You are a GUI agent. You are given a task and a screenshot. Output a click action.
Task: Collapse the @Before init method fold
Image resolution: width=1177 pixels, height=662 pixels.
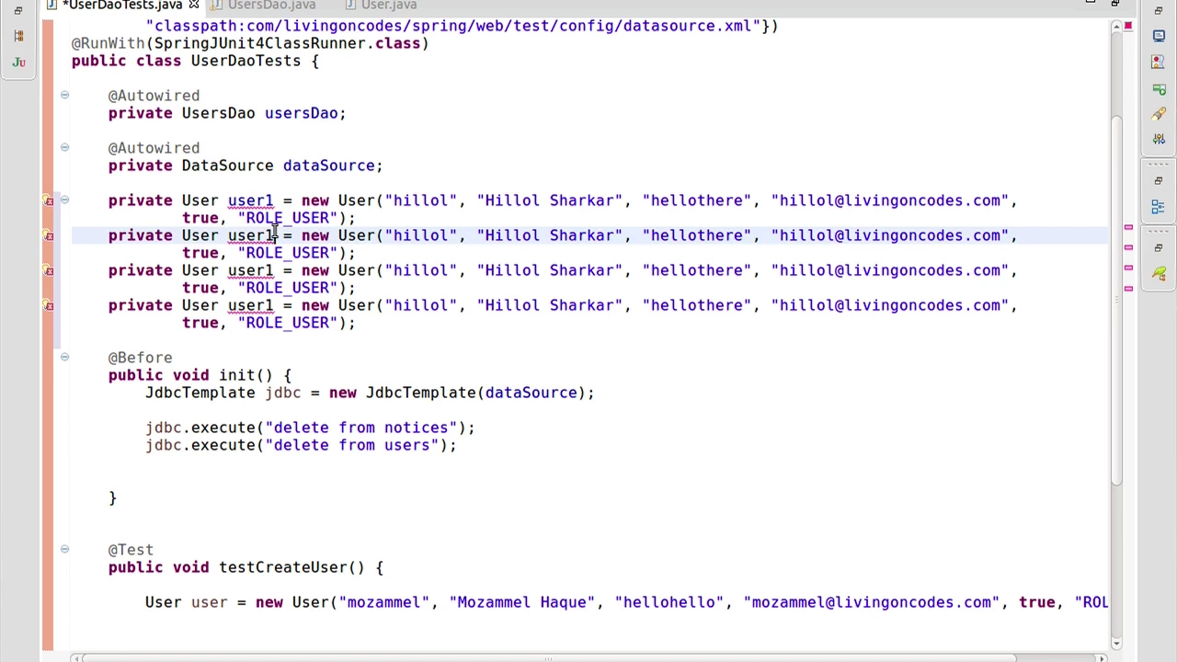pos(64,357)
